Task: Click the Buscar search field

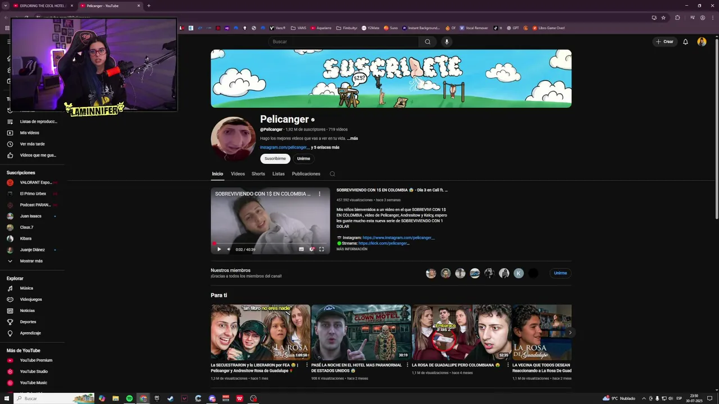Action: click(344, 42)
